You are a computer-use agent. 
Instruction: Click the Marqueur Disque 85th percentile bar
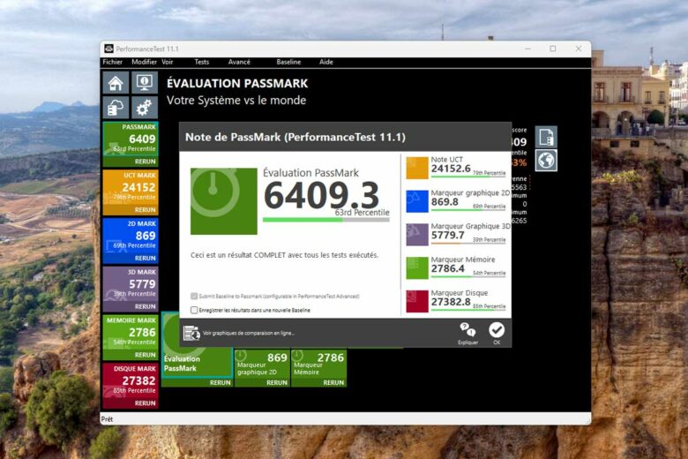coord(468,310)
